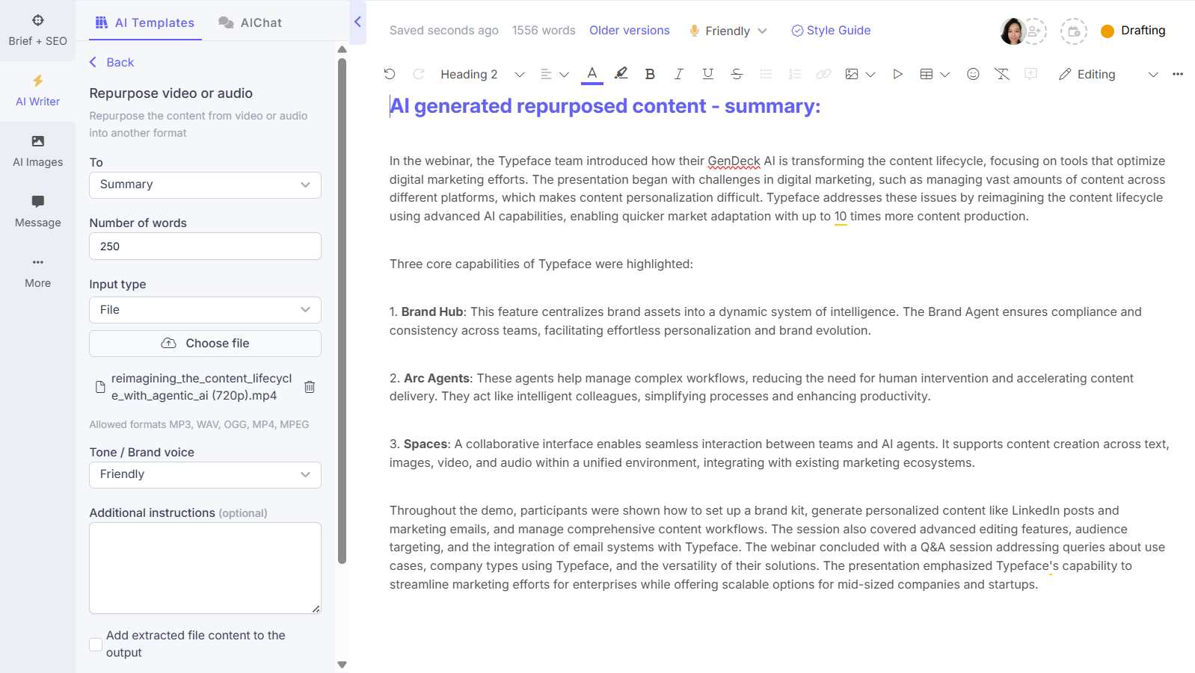Open the AI Images sidebar panel

(37, 152)
